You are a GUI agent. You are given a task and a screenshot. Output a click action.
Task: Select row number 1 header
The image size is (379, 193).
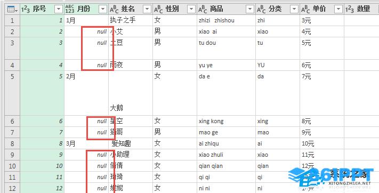(x=12, y=20)
